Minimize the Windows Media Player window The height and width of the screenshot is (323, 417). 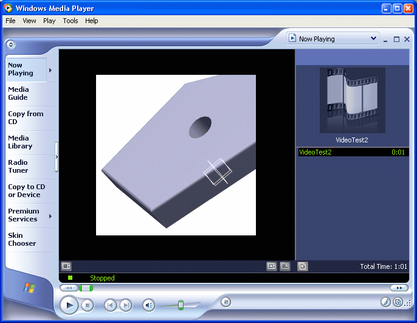387,9
